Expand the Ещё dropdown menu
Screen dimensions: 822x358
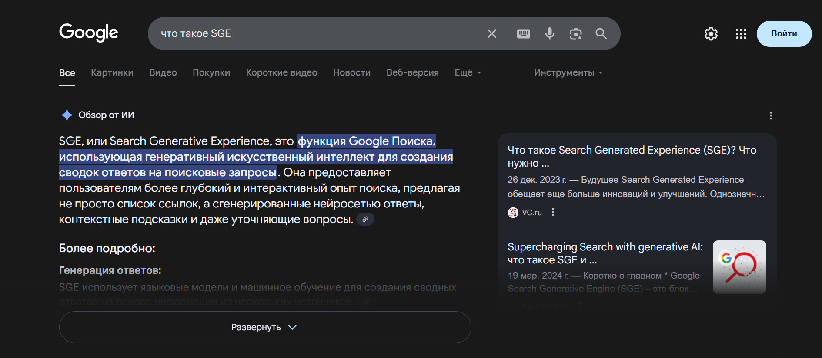[468, 72]
